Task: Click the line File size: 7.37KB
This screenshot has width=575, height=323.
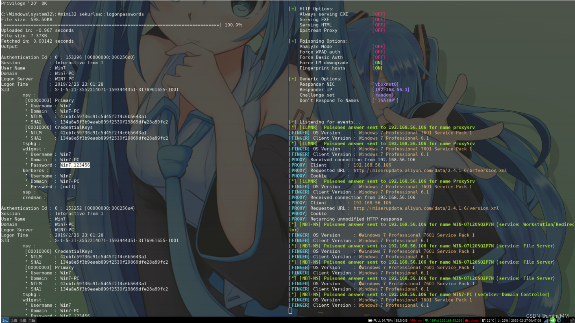Action: 24,36
